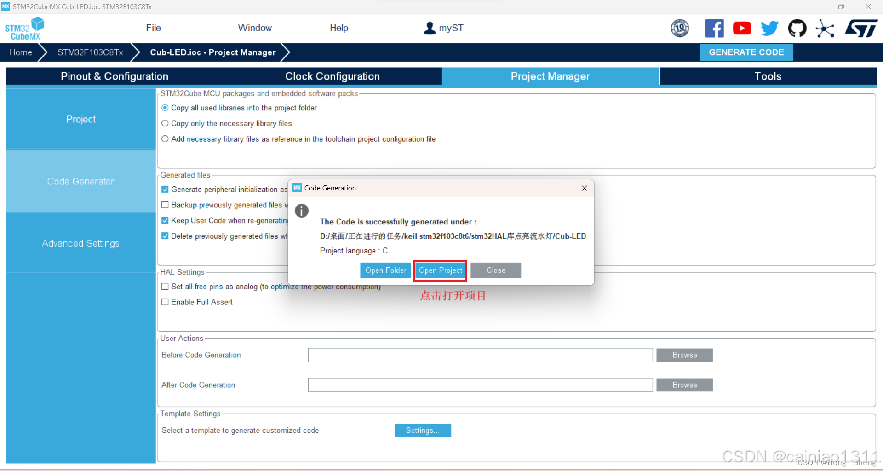
Task: Click 'Project language : C' text
Action: pyautogui.click(x=354, y=251)
